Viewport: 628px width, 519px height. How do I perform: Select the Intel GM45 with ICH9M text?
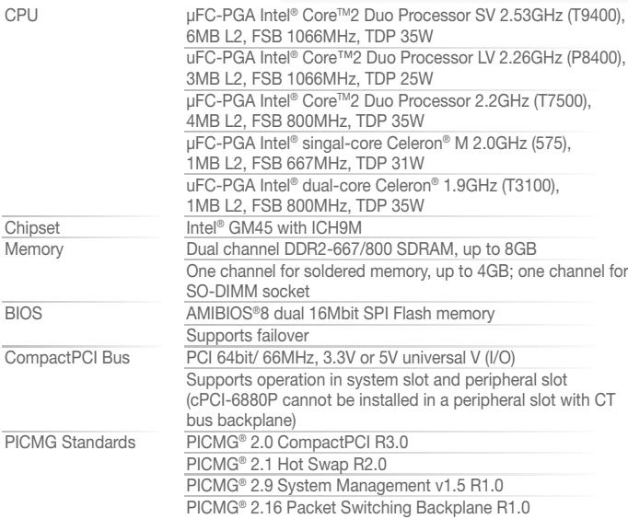coord(274,227)
